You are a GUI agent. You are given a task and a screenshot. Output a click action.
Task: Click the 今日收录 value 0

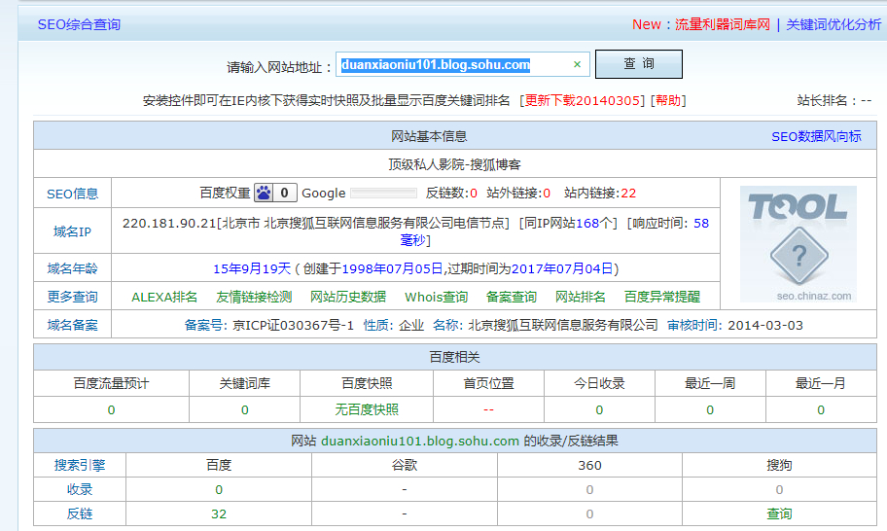tap(599, 410)
